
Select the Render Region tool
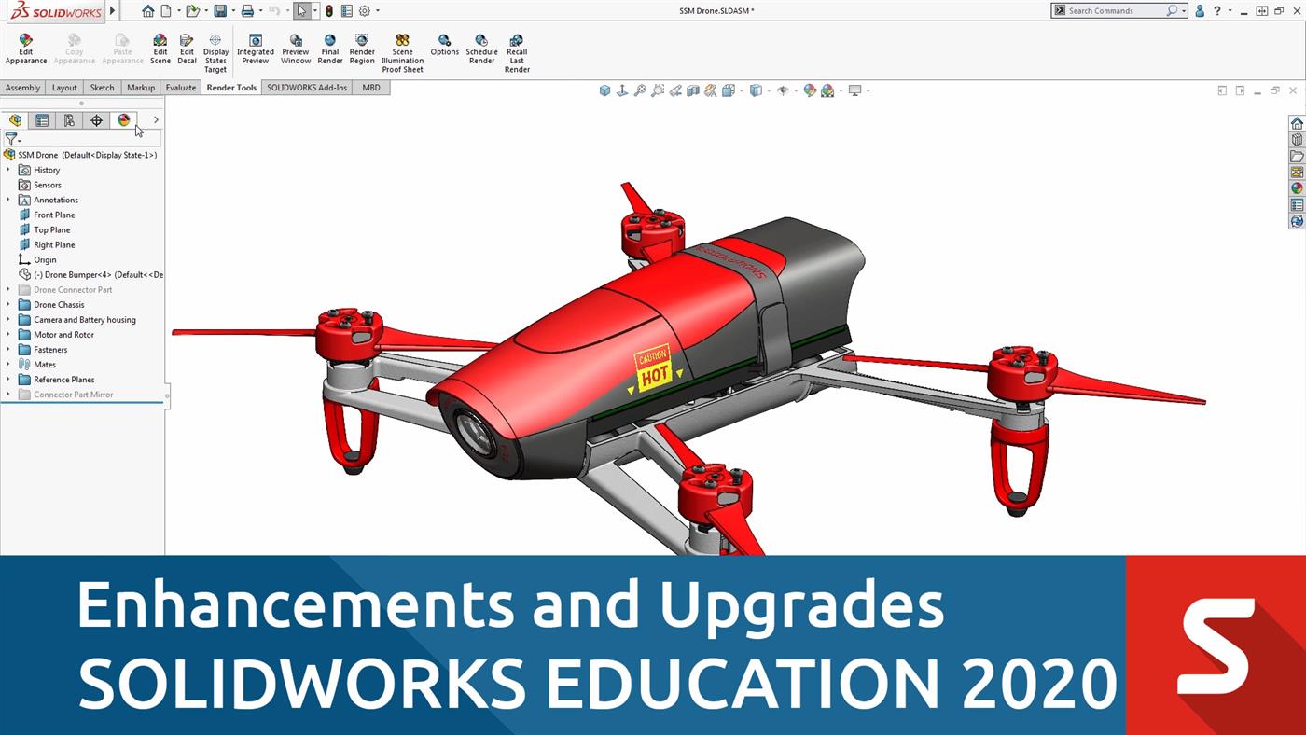point(361,49)
